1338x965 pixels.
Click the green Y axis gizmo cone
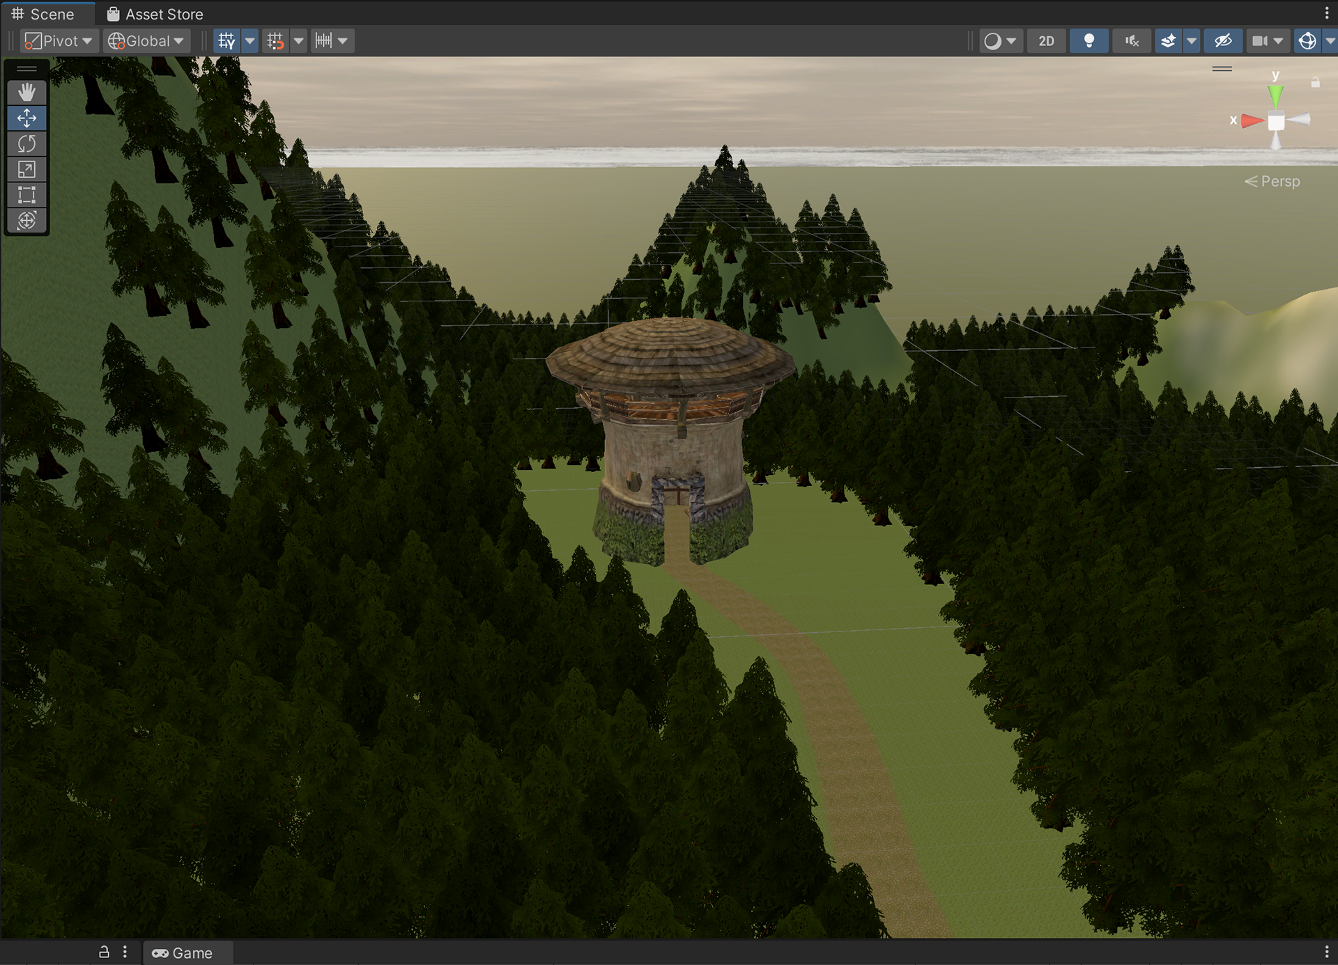pyautogui.click(x=1275, y=95)
